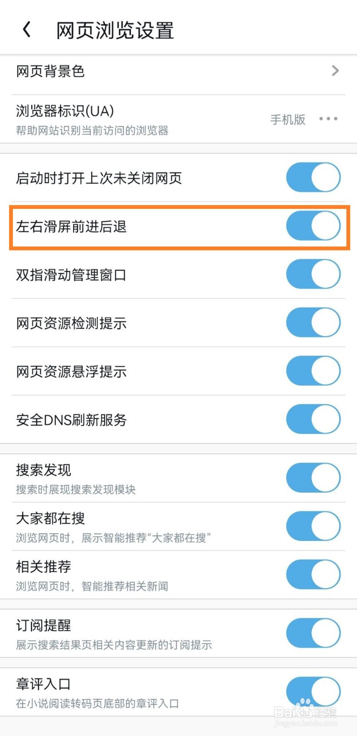Disable 左右滑屏前进后退 switch
357x736 pixels.
pos(313,226)
